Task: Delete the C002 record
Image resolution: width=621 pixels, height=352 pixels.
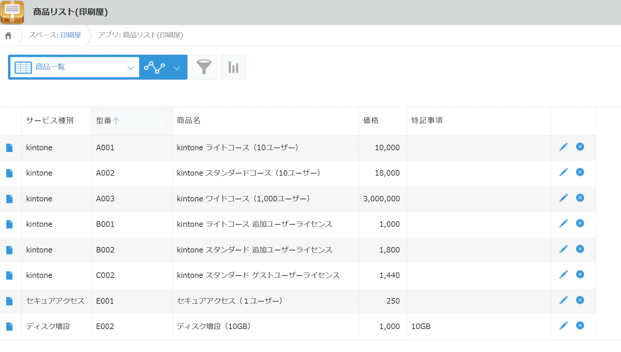Action: tap(580, 274)
